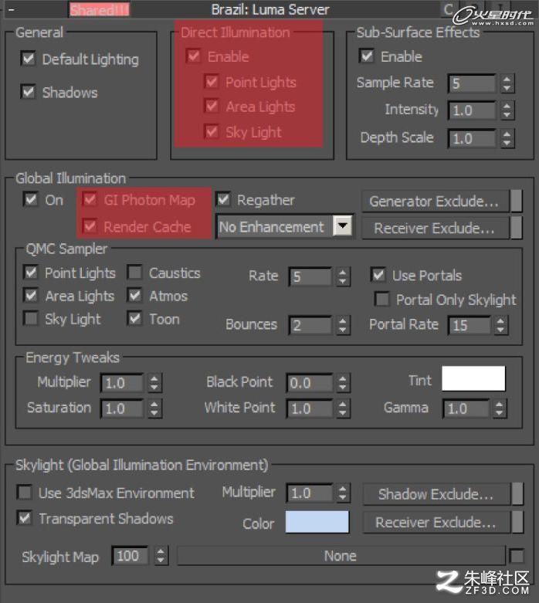Toggle Sub-Surface Effects Enable checkbox
The height and width of the screenshot is (603, 539).
(x=367, y=56)
